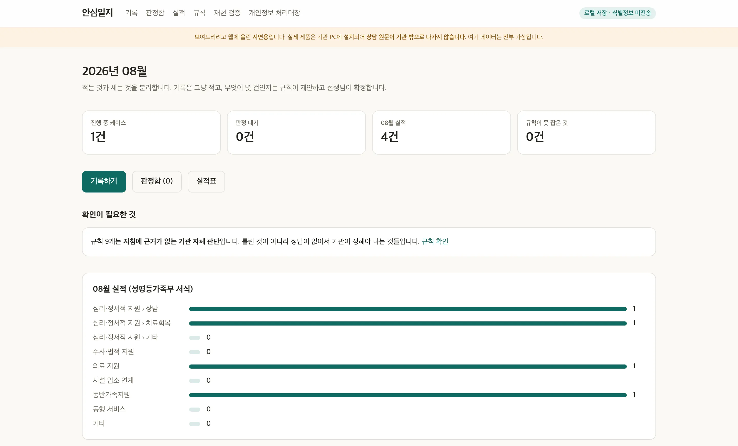This screenshot has width=738, height=446.
Task: Click the 심리·정서적 지원 › 기타 label
Action: click(x=125, y=337)
